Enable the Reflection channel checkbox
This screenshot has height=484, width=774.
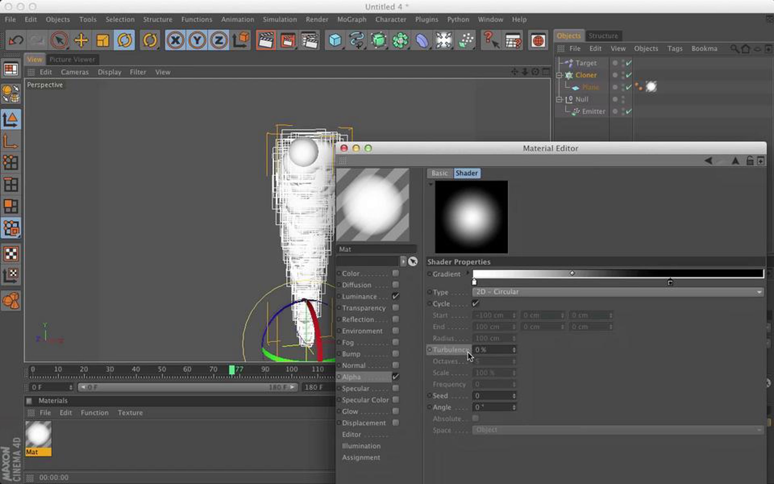pos(395,319)
